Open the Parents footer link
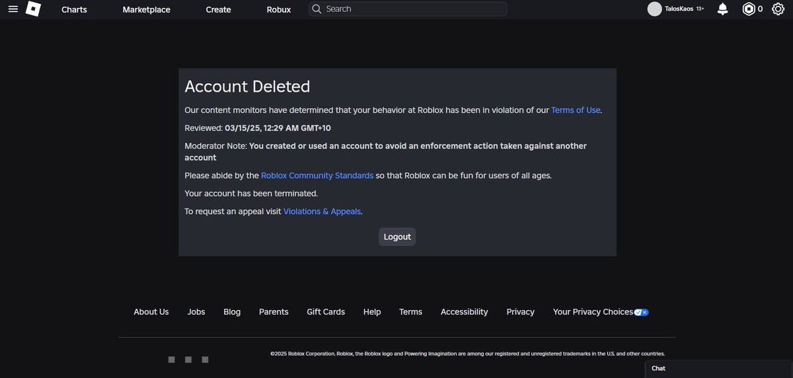 [x=274, y=312]
